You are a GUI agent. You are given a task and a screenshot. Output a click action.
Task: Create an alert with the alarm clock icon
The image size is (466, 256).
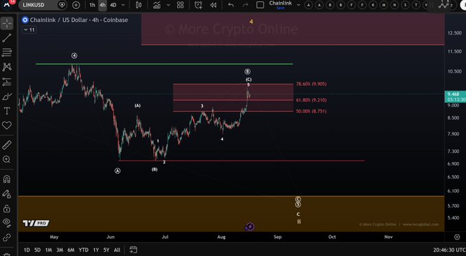(198, 5)
